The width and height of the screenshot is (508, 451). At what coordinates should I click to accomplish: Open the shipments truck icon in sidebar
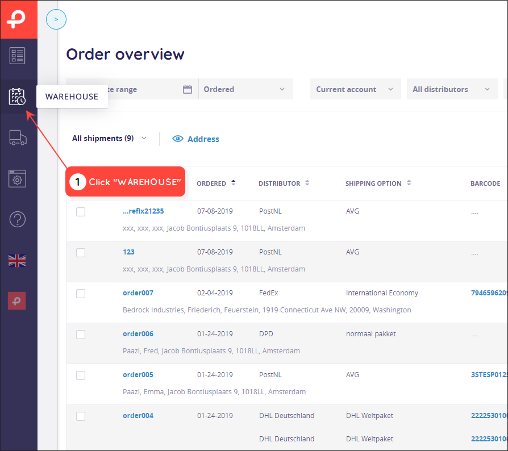coord(18,137)
